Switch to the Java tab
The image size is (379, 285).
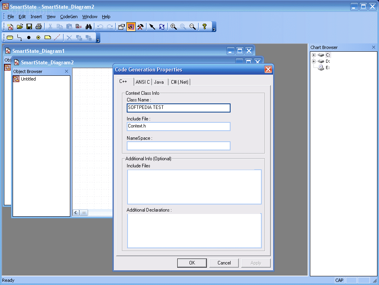159,82
